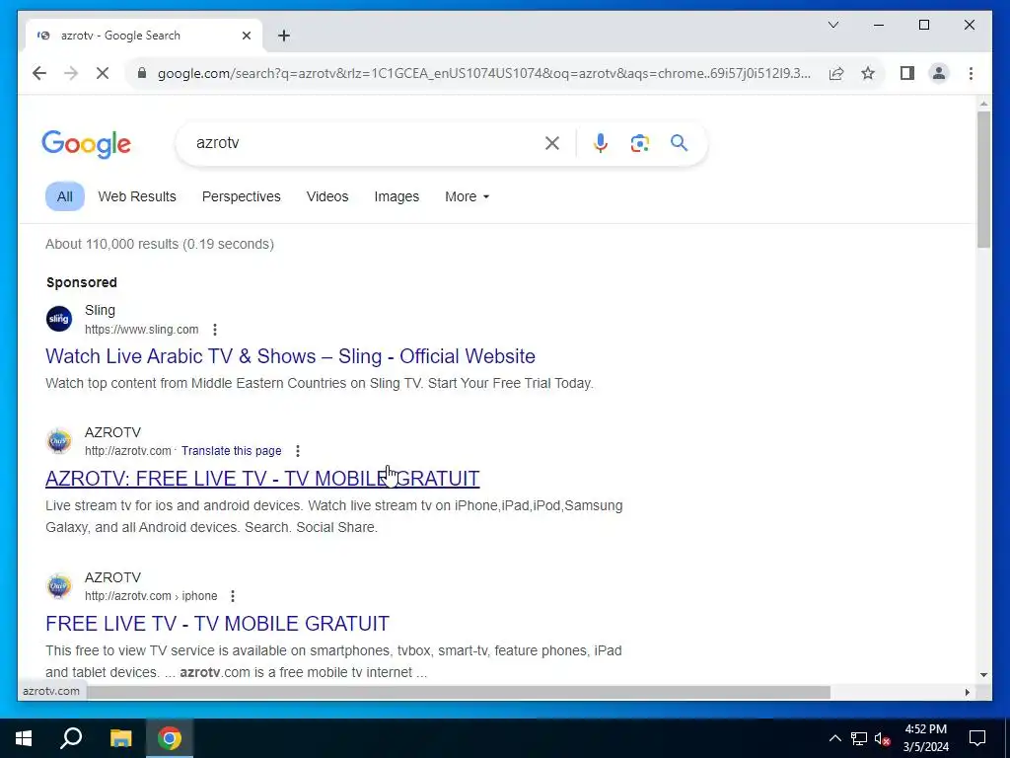
Task: Switch to Web Results tab
Action: pyautogui.click(x=136, y=196)
